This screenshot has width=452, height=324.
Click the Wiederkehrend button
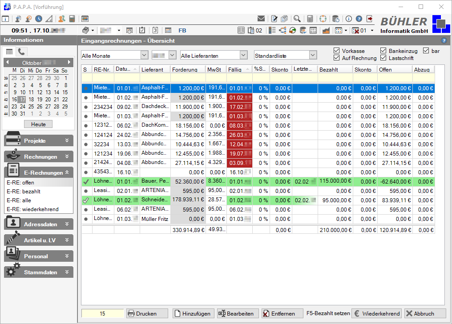[x=377, y=313]
